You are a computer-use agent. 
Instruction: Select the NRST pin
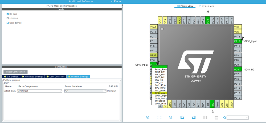pyautogui.click(x=153, y=55)
